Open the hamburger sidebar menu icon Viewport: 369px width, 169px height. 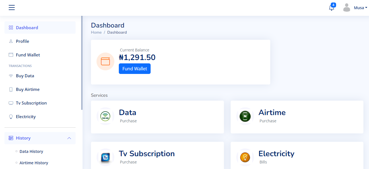pyautogui.click(x=11, y=8)
